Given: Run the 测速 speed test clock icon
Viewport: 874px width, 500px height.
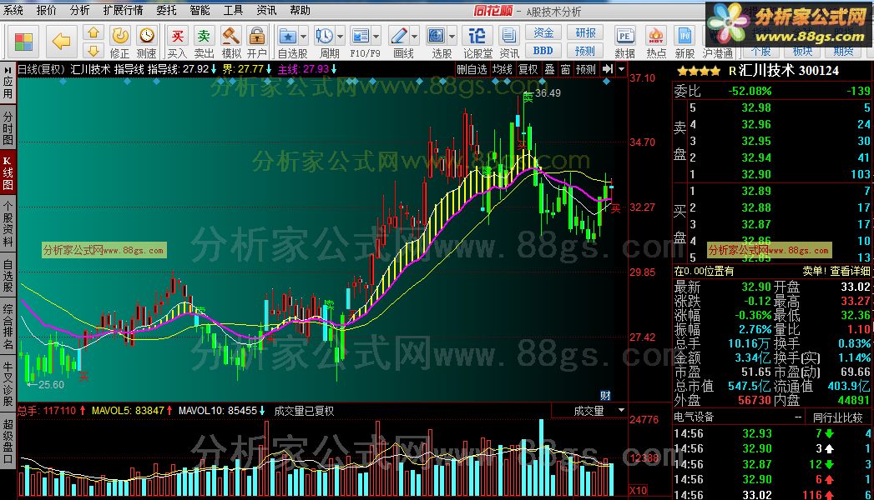Looking at the screenshot, I should pyautogui.click(x=147, y=42).
